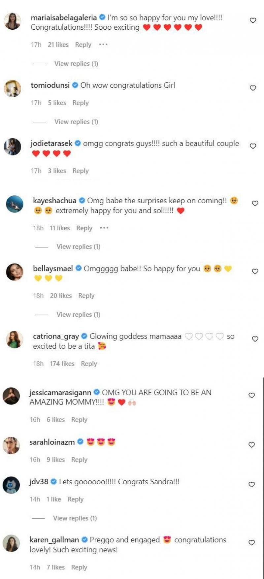
Task: Click the verified badge next to tomiodunsi
Action: point(75,85)
